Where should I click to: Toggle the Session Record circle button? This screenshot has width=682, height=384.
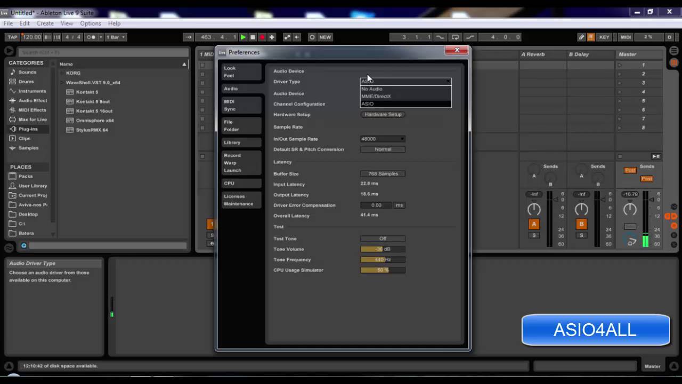click(312, 37)
